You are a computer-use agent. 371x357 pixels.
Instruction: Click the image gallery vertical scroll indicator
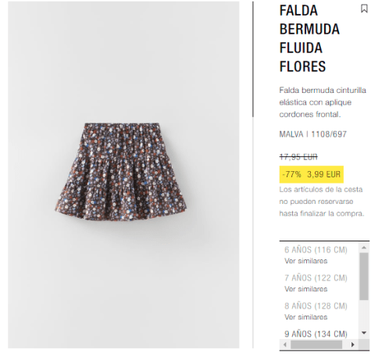(253, 59)
